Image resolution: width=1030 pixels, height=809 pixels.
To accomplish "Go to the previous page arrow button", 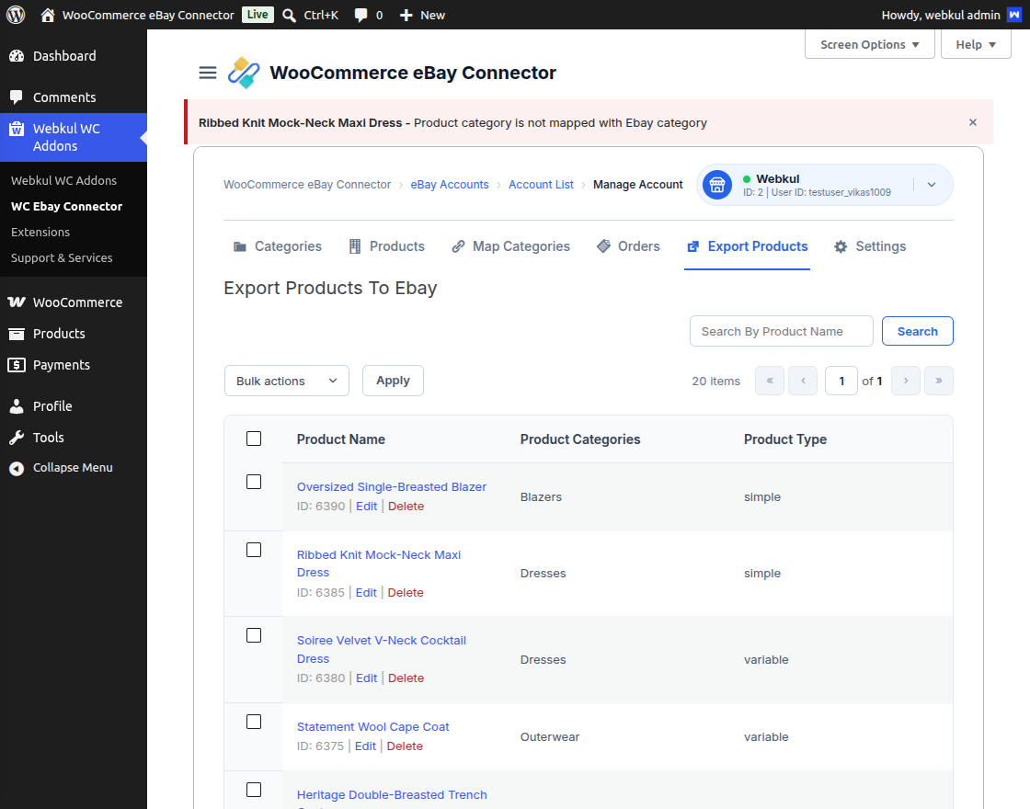I will tap(803, 381).
